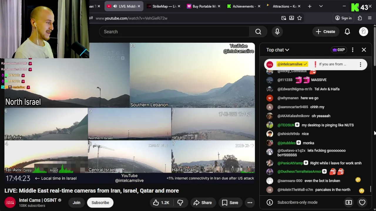Viewport: 376px width, 211px height.
Task: Click the page vertical scrollbar
Action: (375, 47)
